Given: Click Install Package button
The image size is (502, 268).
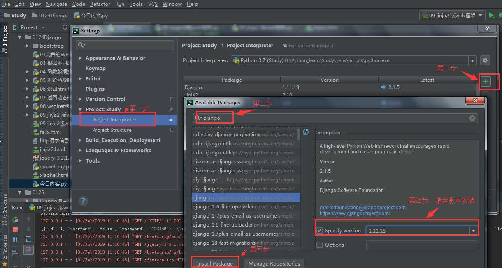Looking at the screenshot, I should (x=215, y=263).
